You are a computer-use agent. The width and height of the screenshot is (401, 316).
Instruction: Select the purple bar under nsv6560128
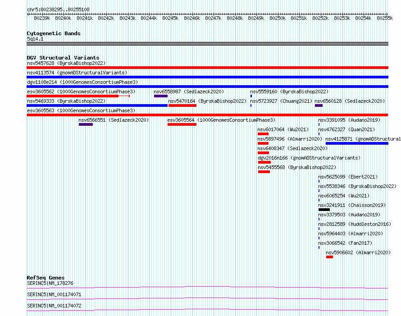pos(319,105)
